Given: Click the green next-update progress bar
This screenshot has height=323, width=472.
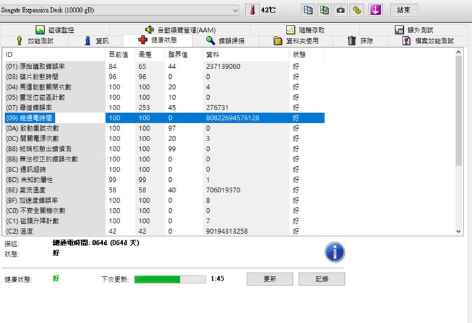Looking at the screenshot, I should [x=170, y=279].
